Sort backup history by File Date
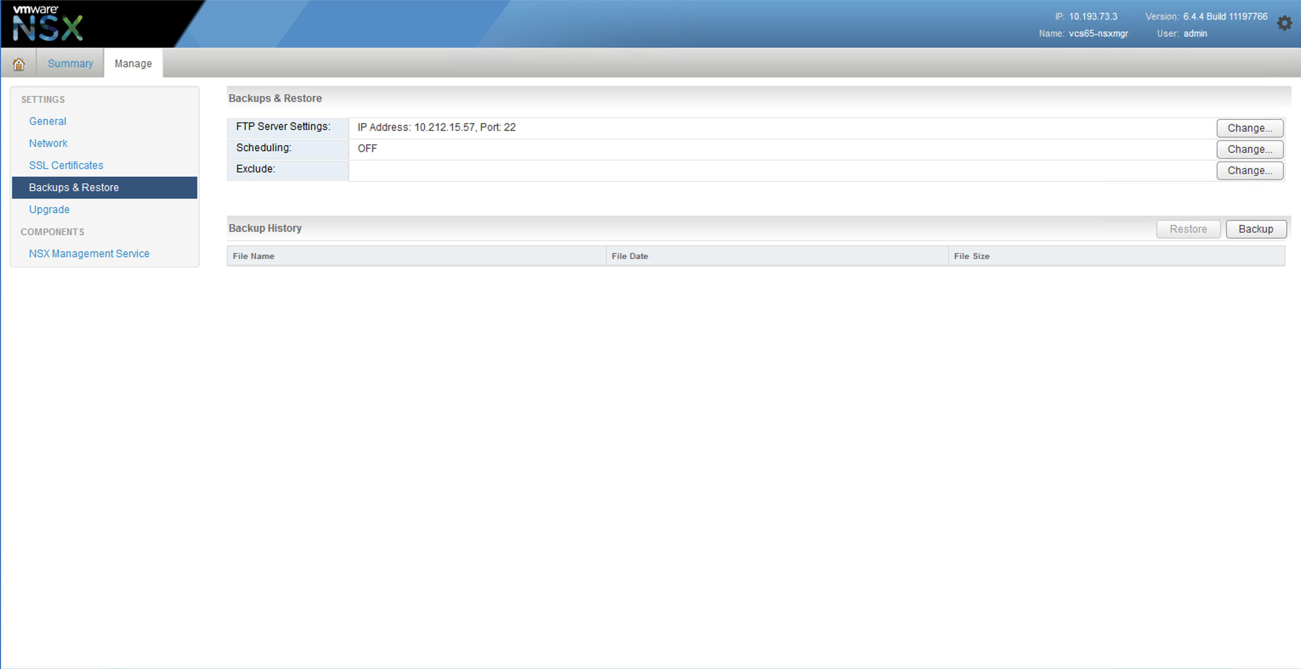The height and width of the screenshot is (669, 1301). tap(629, 256)
